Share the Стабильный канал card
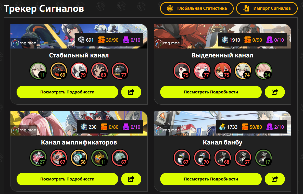Viewport: 303px width, 194px height. pos(131,92)
